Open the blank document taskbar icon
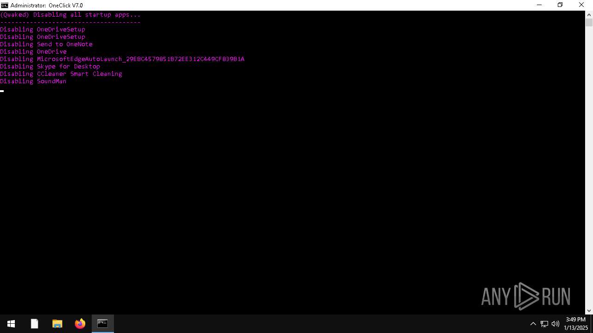593x333 pixels. (x=34, y=324)
